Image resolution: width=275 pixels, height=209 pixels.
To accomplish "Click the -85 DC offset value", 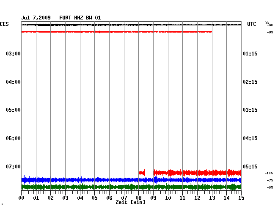I will [x=270, y=187].
